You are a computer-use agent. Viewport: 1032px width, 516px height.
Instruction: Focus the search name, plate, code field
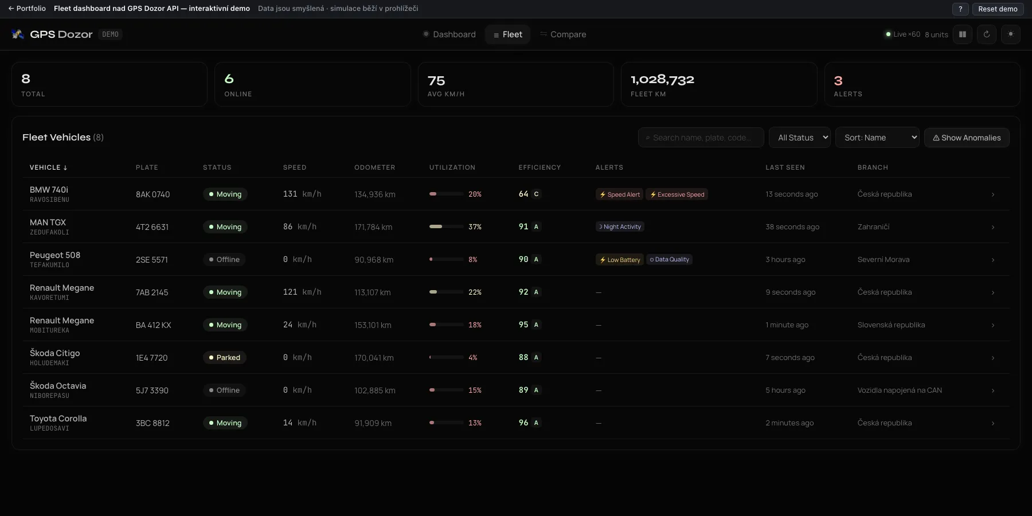coord(701,138)
